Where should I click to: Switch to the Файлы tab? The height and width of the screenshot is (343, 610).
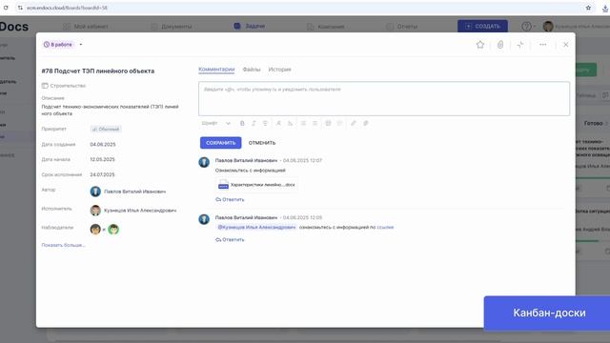[x=252, y=70]
